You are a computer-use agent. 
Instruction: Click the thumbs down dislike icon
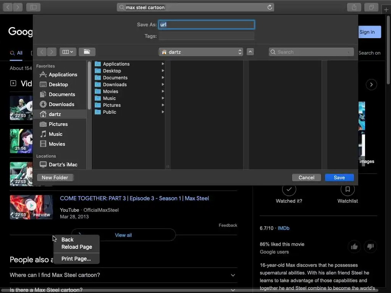click(x=370, y=247)
